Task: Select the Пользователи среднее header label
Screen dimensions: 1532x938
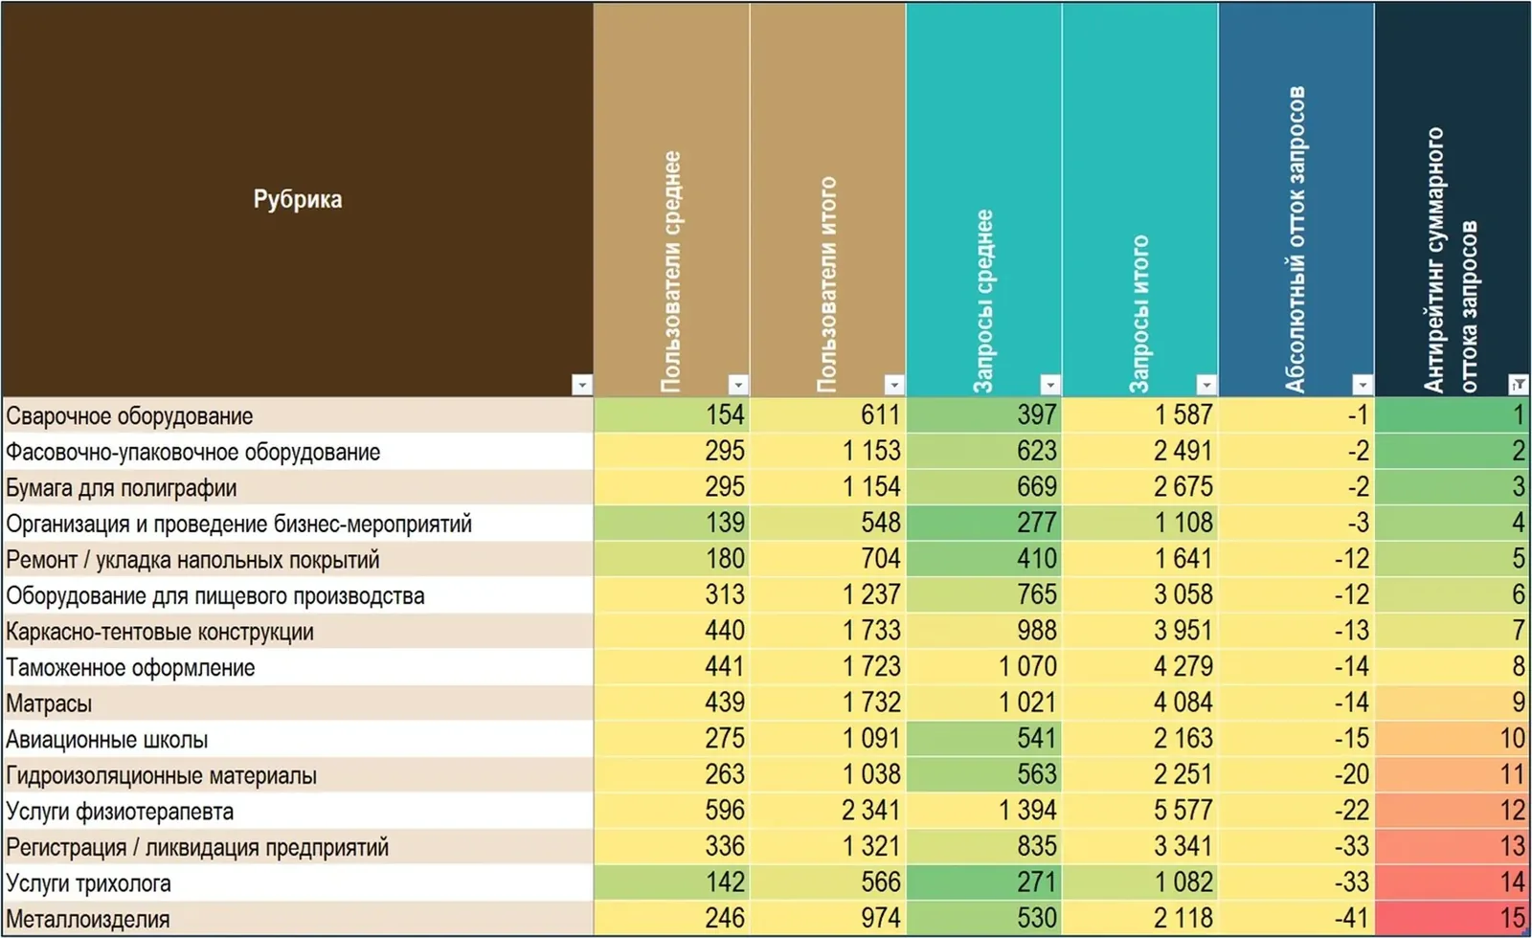Action: click(671, 272)
